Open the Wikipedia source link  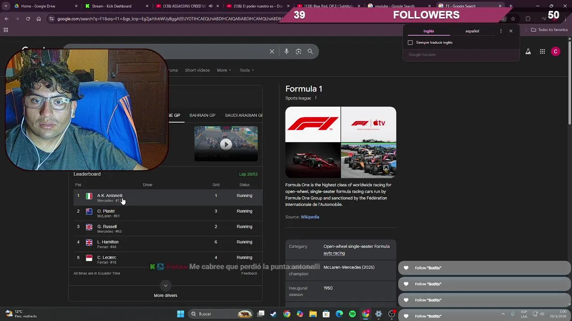(x=310, y=217)
